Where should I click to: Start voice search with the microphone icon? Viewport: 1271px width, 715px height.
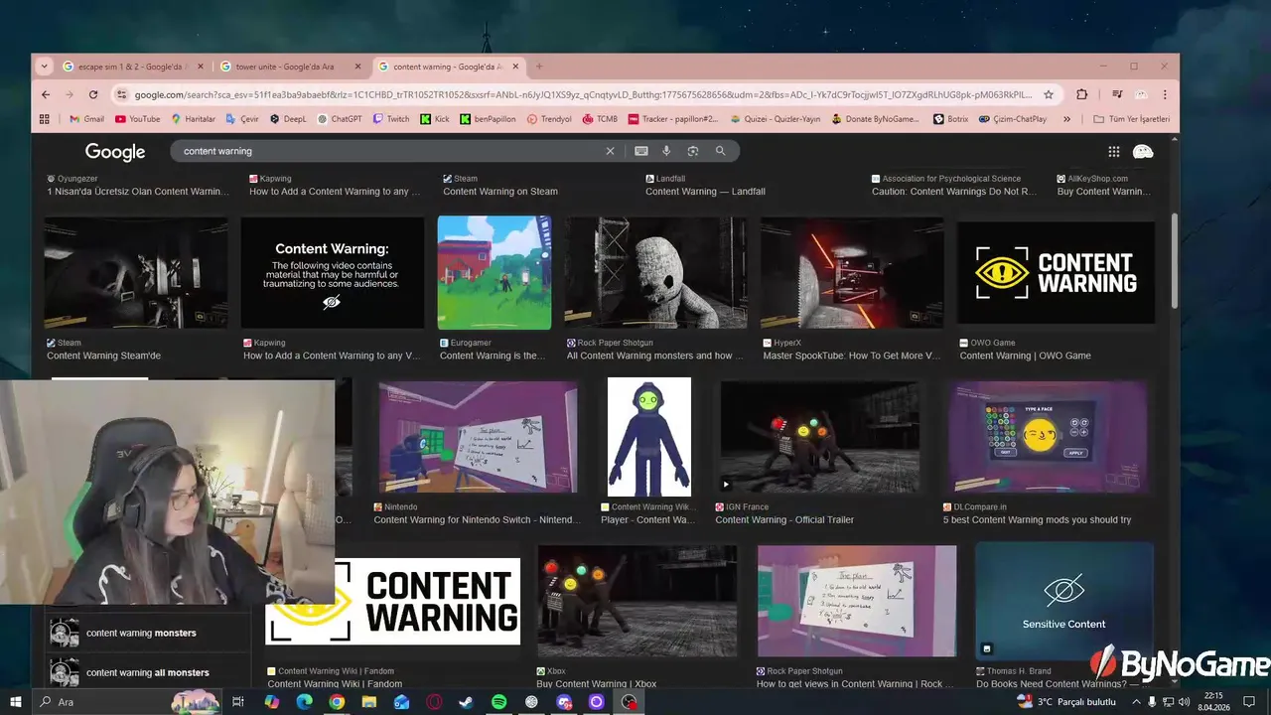click(x=666, y=151)
